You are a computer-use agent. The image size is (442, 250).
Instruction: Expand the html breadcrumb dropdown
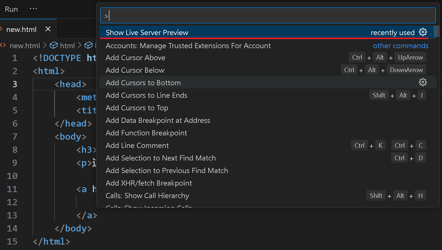click(x=67, y=46)
